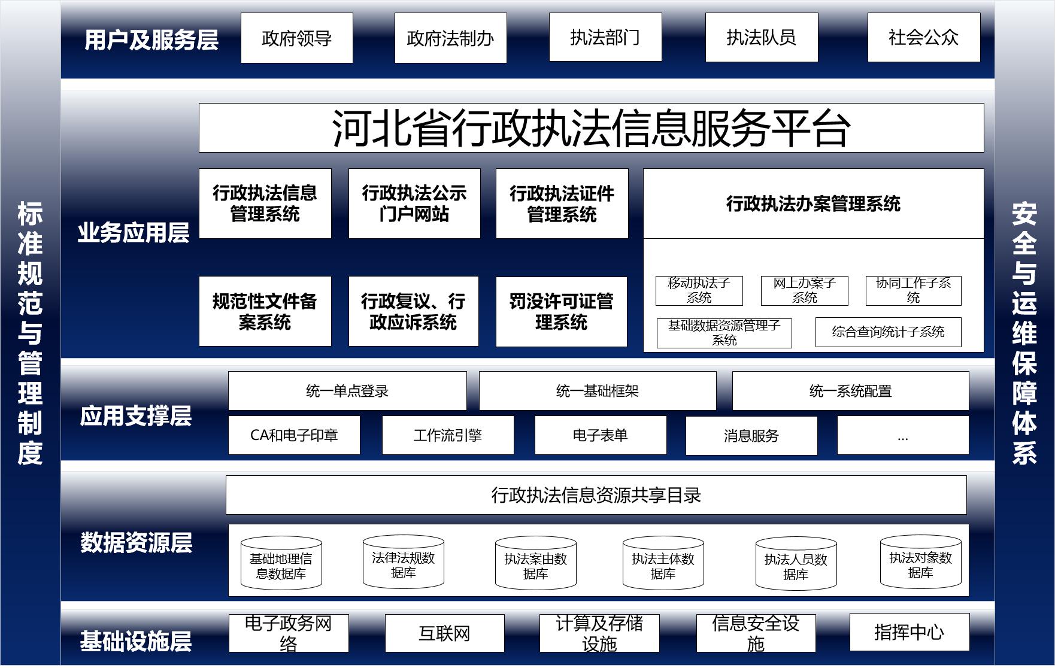Select the 执法主体数据库 database icon
1055x668 pixels.
coord(663,564)
